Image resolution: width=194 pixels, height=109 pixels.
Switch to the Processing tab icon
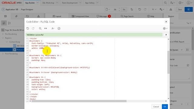[x=27, y=16]
